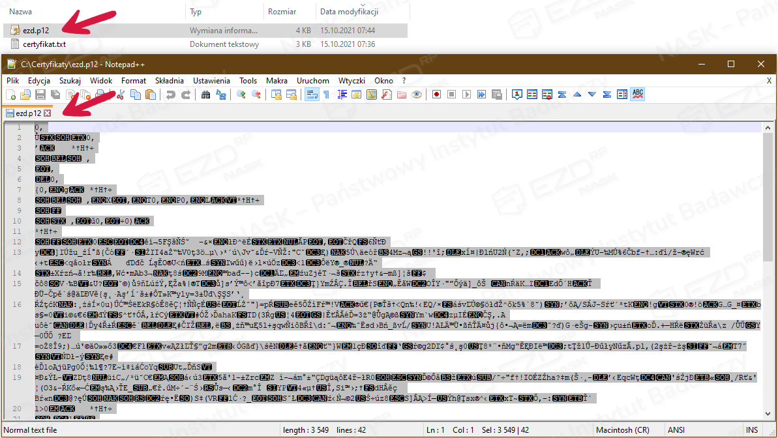This screenshot has height=438, width=778.
Task: Click the Cut scissors icon
Action: pos(120,95)
